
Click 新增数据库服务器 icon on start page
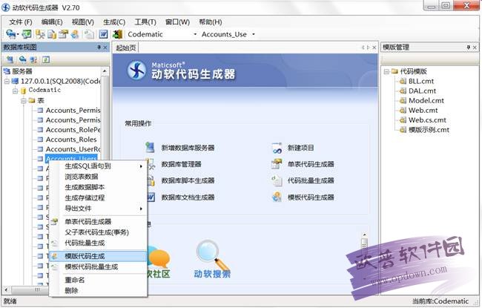pos(150,148)
